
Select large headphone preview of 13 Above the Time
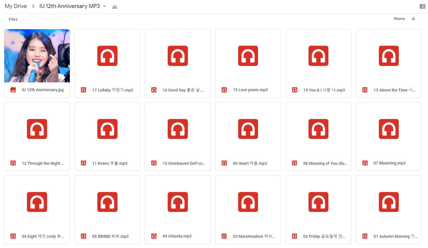tap(389, 56)
